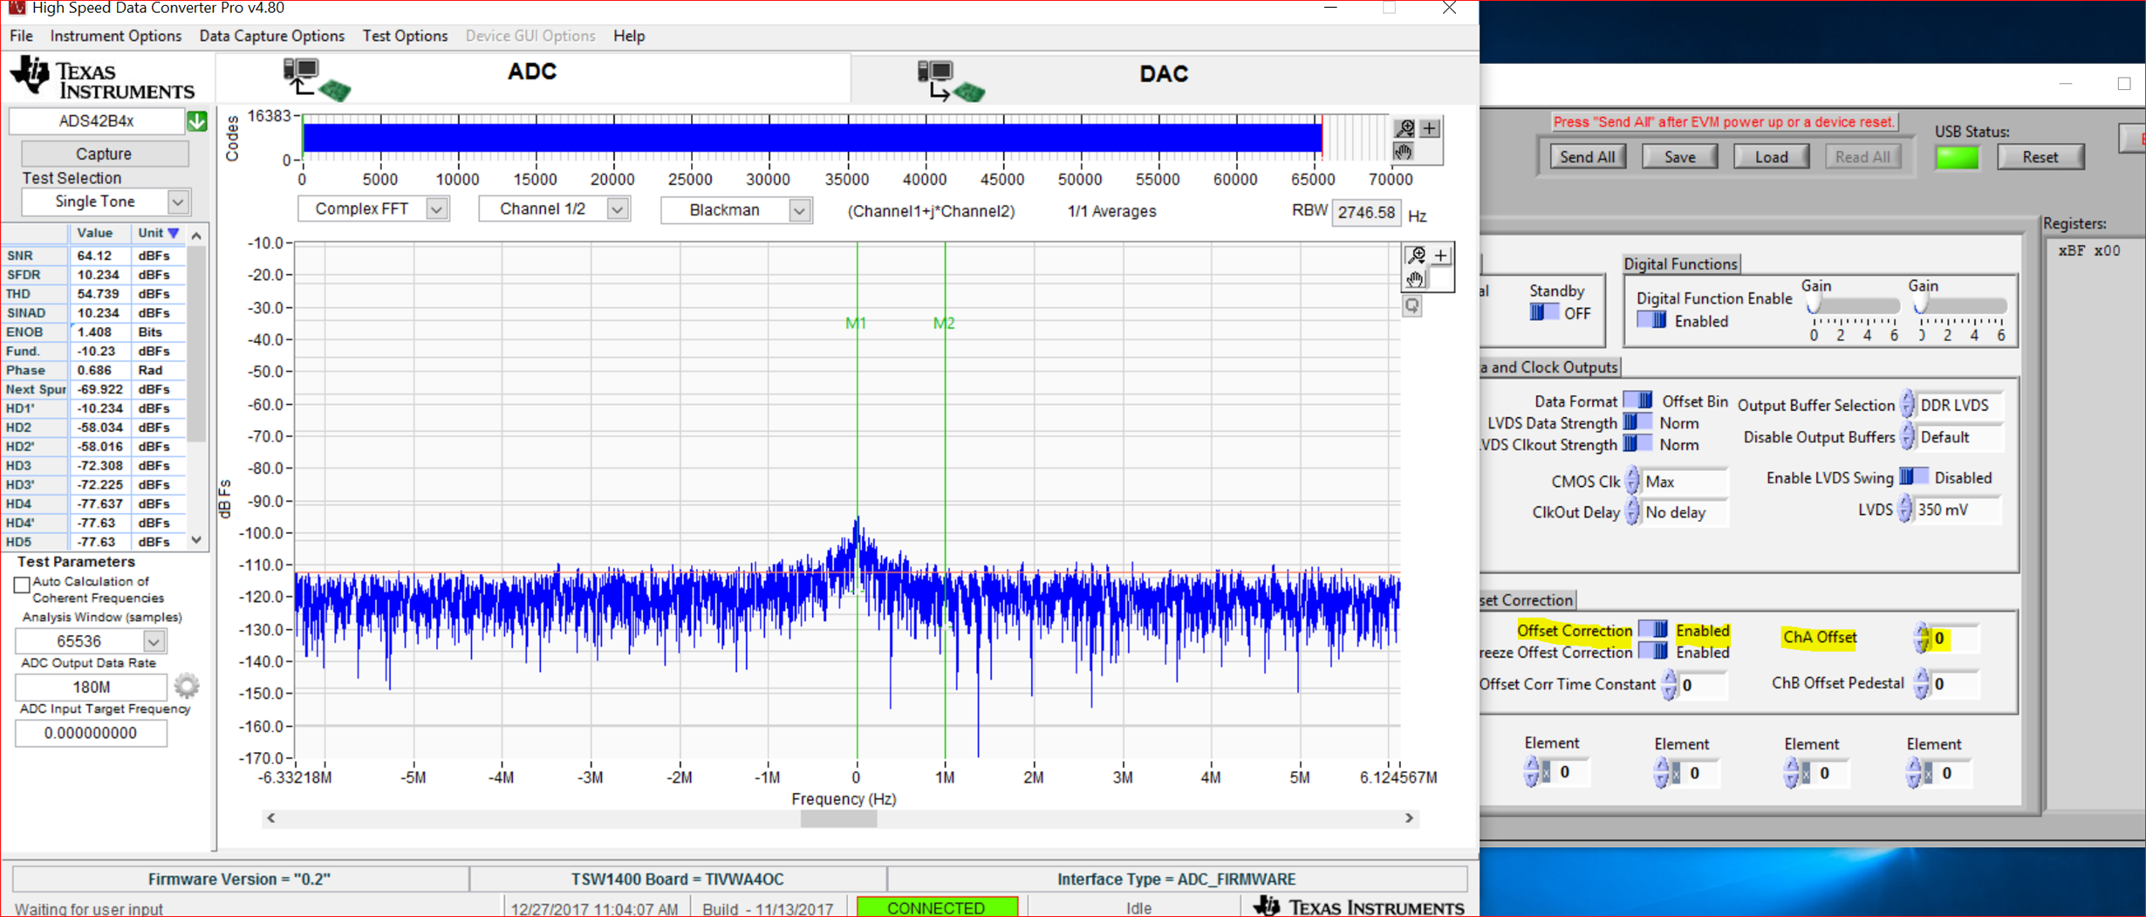Click the ADS42B4x device name field
This screenshot has height=917, width=2146.
(x=96, y=121)
